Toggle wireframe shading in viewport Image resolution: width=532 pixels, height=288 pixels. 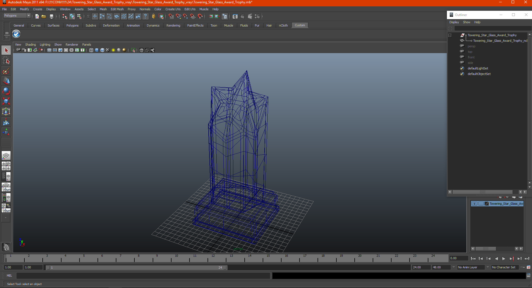(91, 50)
